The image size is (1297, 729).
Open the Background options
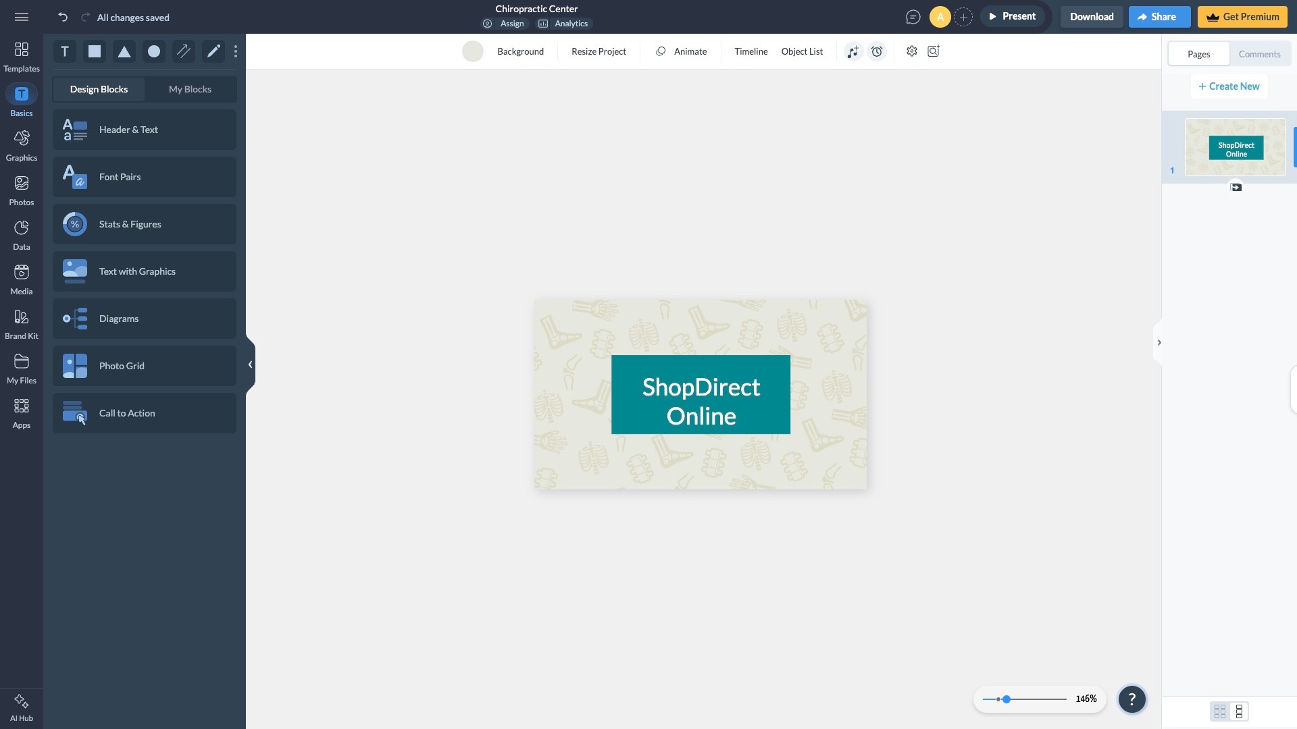(520, 51)
